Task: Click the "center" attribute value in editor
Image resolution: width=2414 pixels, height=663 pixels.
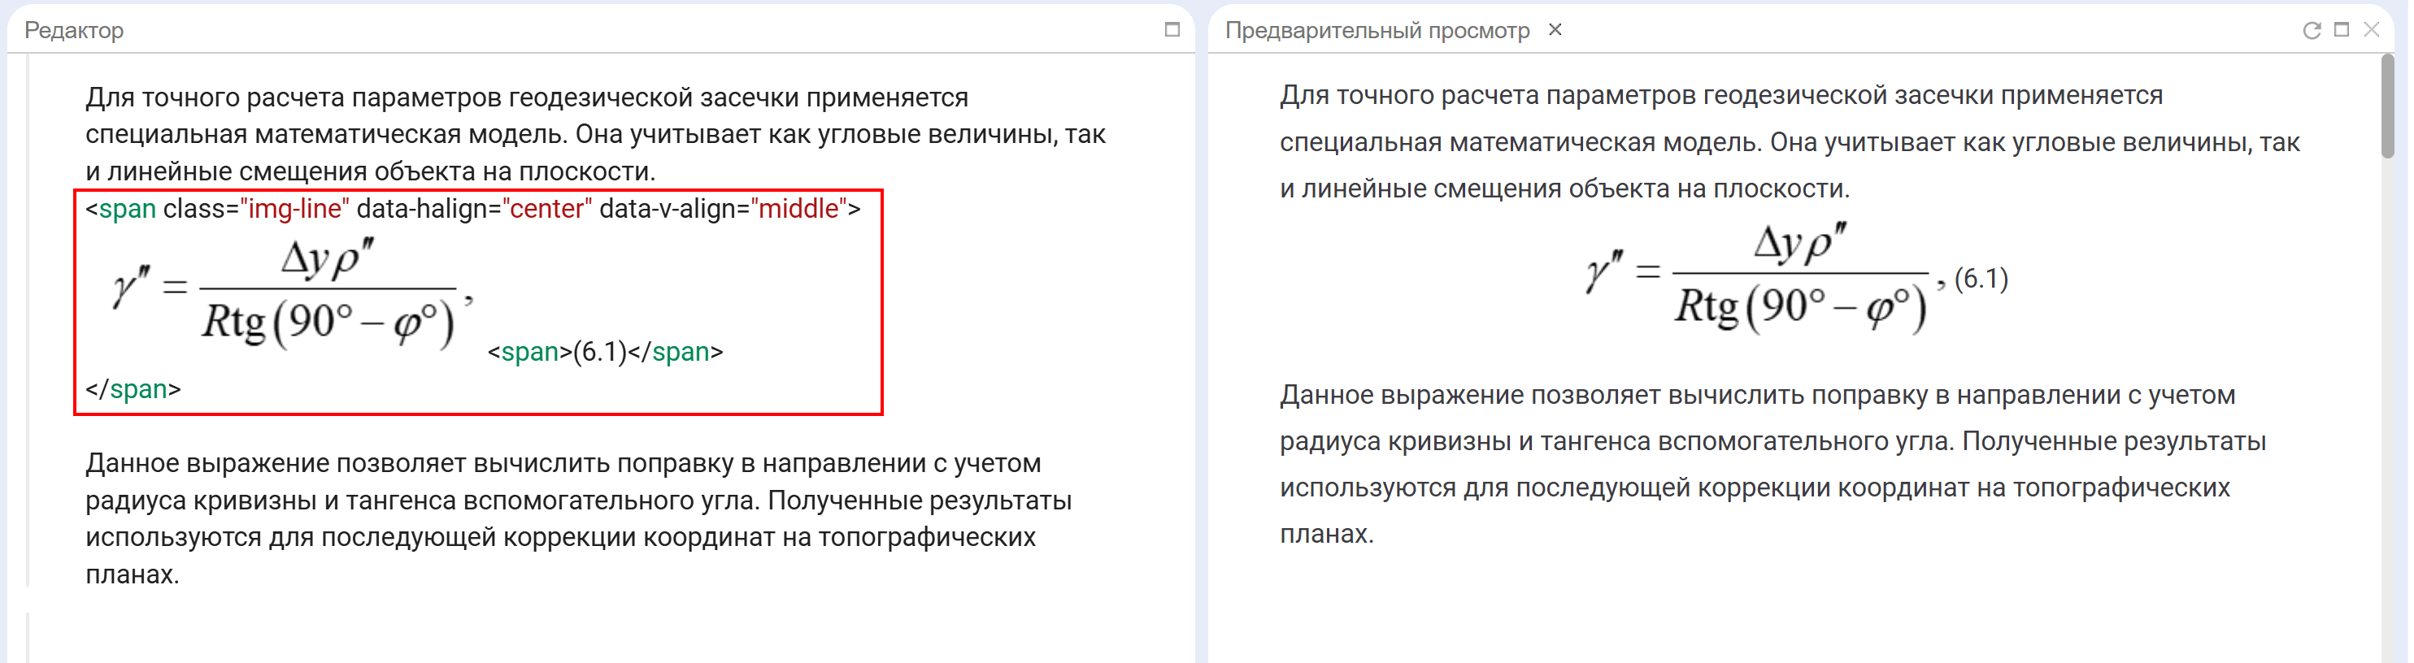Action: (547, 209)
